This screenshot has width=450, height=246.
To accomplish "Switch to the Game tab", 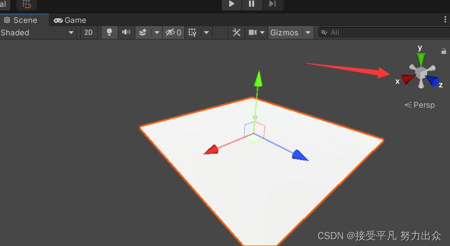I will (x=70, y=20).
